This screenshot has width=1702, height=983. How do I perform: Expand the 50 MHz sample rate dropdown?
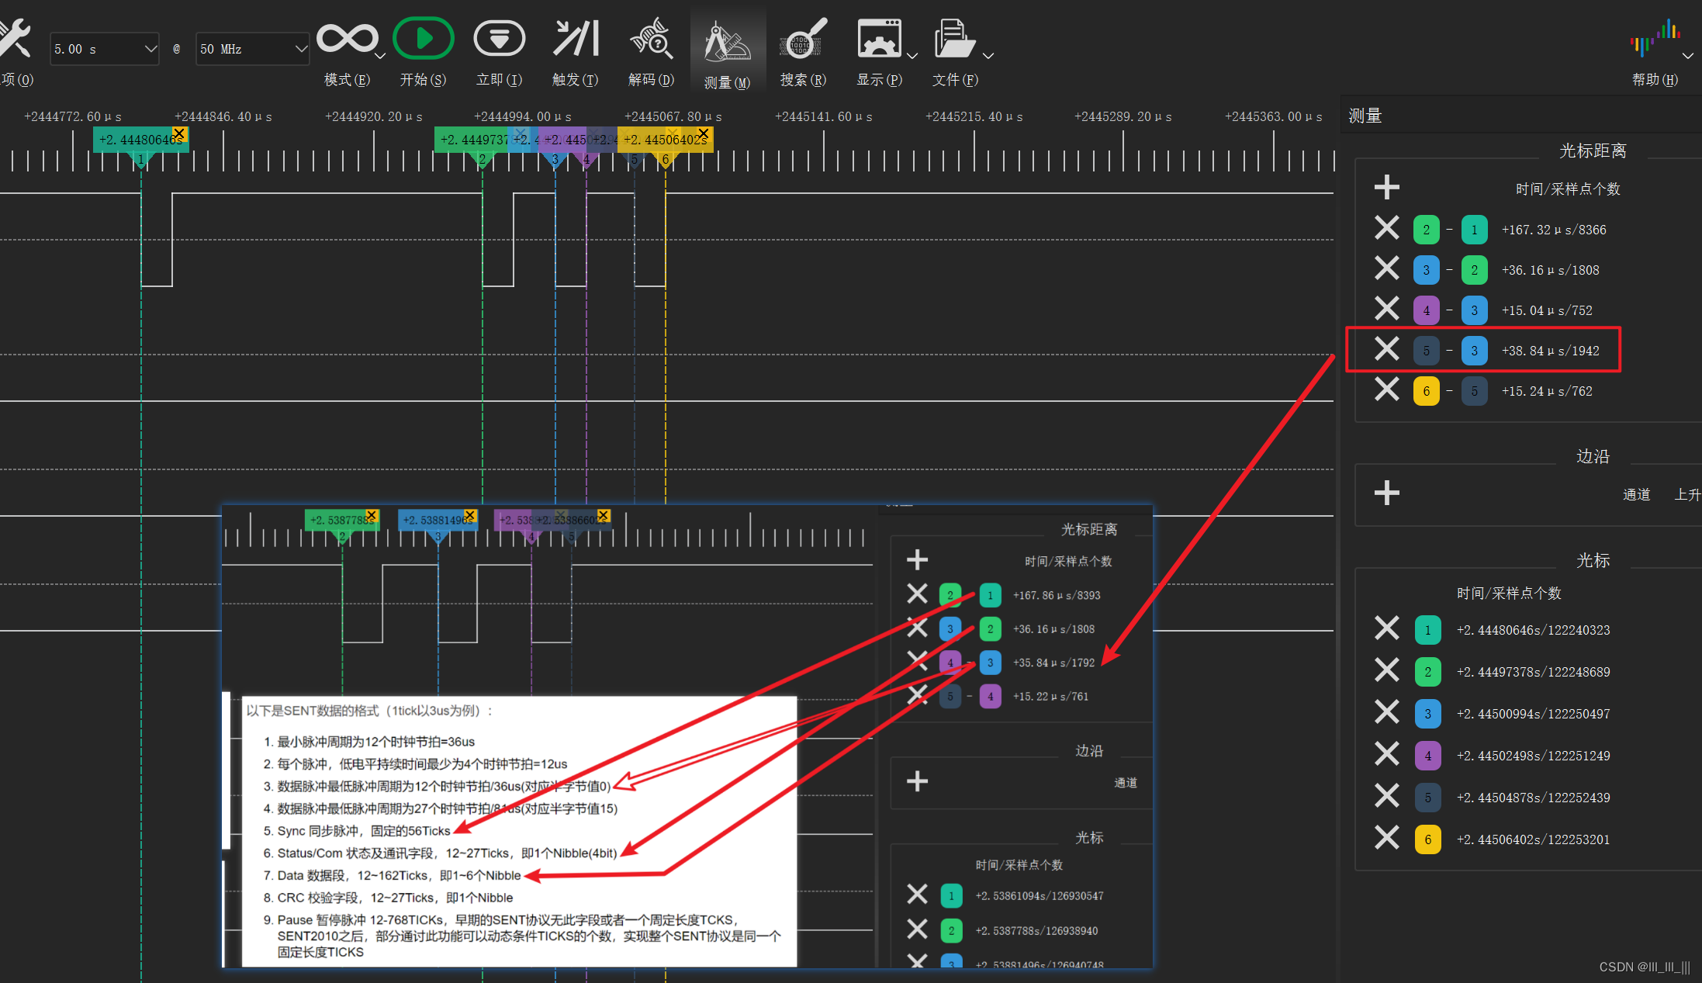click(300, 49)
